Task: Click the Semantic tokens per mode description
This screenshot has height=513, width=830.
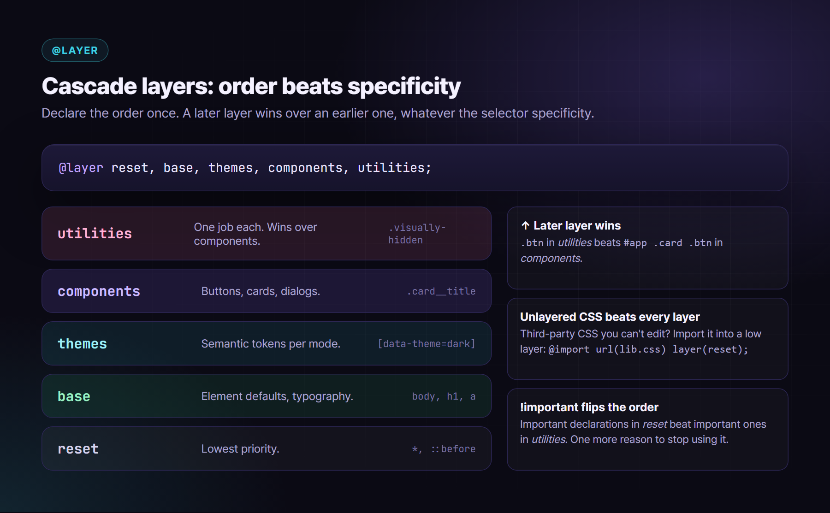Action: 271,344
